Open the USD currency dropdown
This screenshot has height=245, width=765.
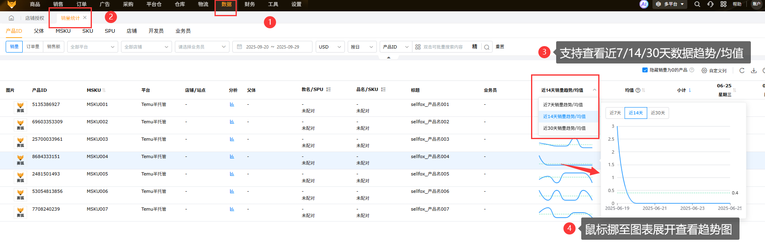[x=330, y=47]
